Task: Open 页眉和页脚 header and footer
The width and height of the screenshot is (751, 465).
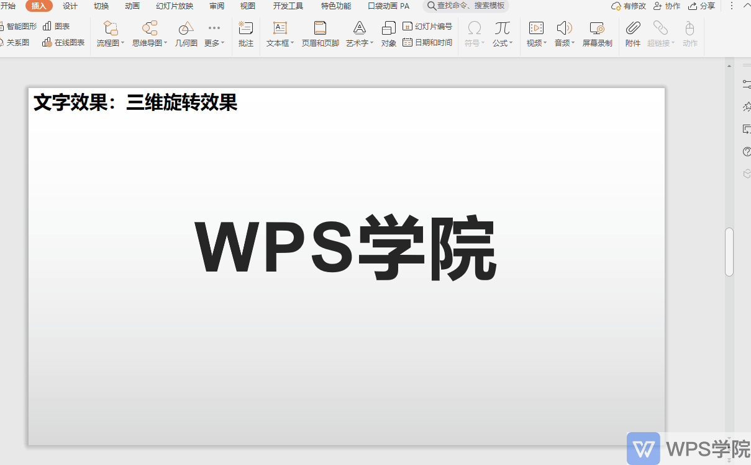Action: pos(321,35)
